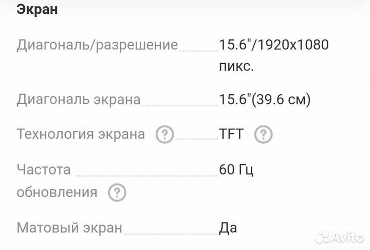Select the Да value for matte screen
Screen dimensions: 370x250
228,227
